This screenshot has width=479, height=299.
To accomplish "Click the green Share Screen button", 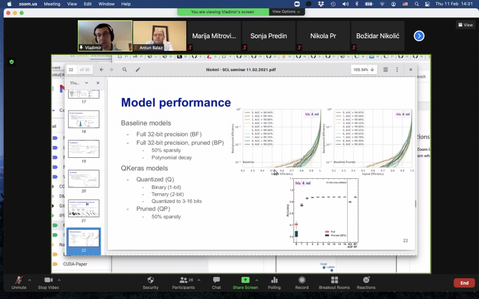I will pyautogui.click(x=245, y=282).
